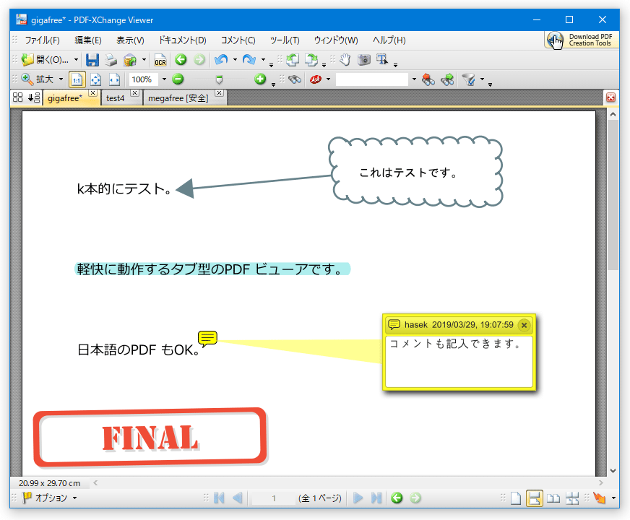Click the yellow comment note icon on page

pyautogui.click(x=208, y=339)
